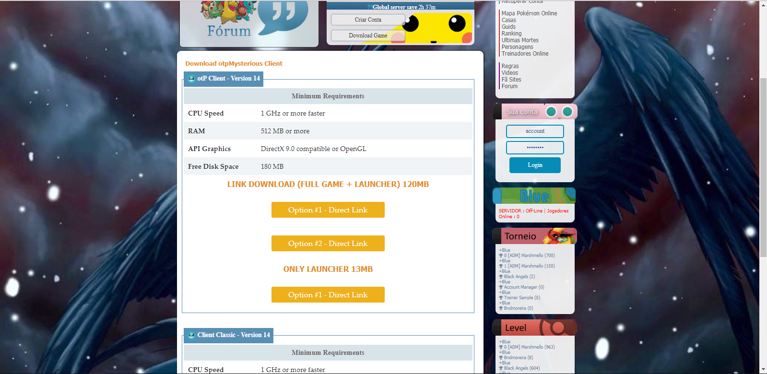Open the Guids sidebar link
Image resolution: width=767 pixels, height=374 pixels.
point(509,27)
